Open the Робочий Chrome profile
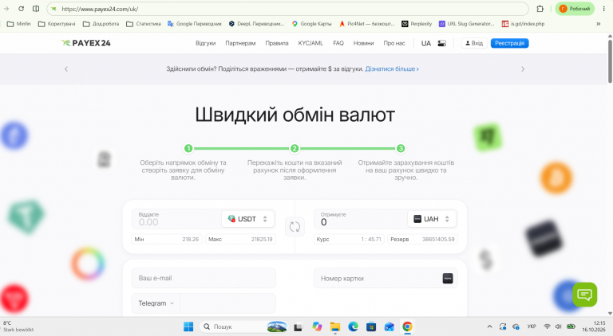Viewport: 613px width, 336px height. (575, 9)
